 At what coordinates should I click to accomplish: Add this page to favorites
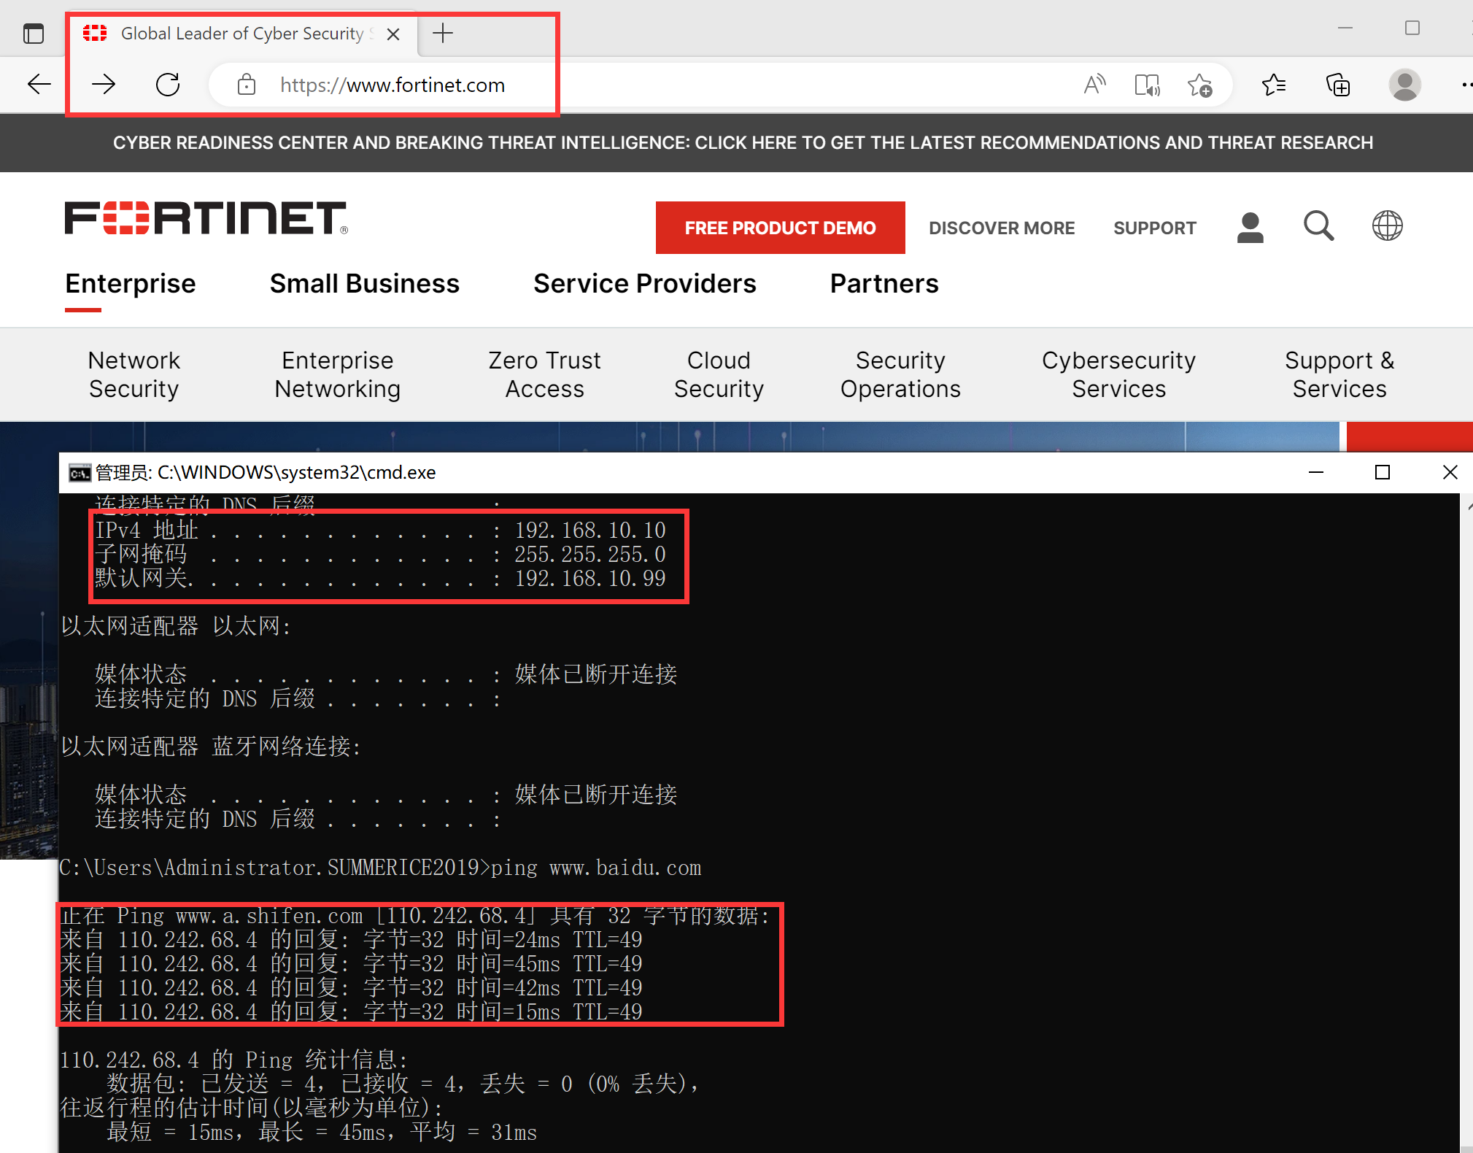[1199, 85]
